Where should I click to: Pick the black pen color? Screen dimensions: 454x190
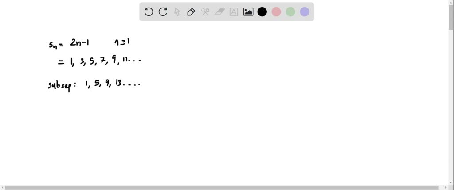pyautogui.click(x=262, y=12)
